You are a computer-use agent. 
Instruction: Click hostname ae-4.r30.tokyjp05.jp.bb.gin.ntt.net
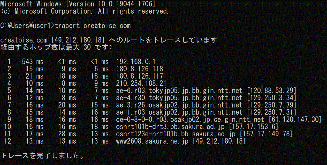coord(180,98)
